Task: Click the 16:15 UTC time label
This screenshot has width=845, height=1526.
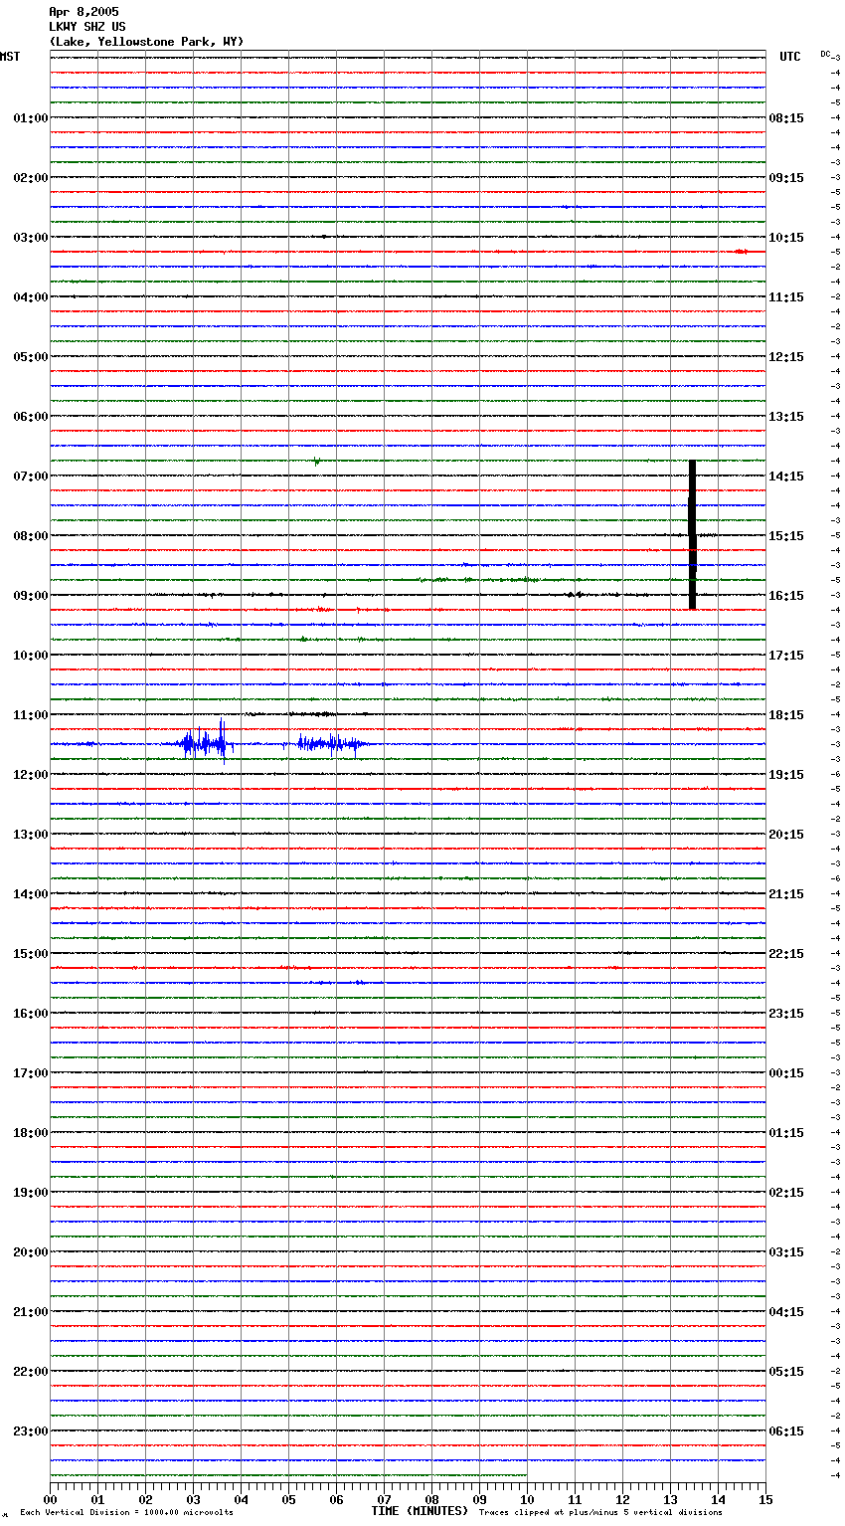Action: pyautogui.click(x=786, y=596)
